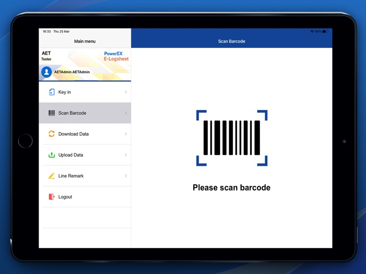Click the Please scan barcode text
366x274 pixels.
pyautogui.click(x=231, y=188)
